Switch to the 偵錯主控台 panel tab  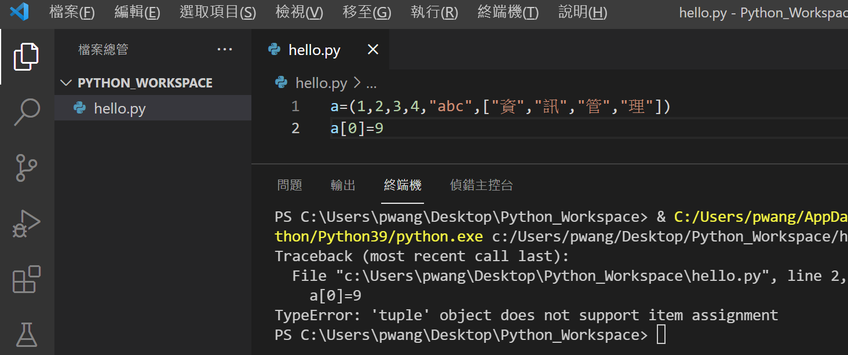pos(481,185)
